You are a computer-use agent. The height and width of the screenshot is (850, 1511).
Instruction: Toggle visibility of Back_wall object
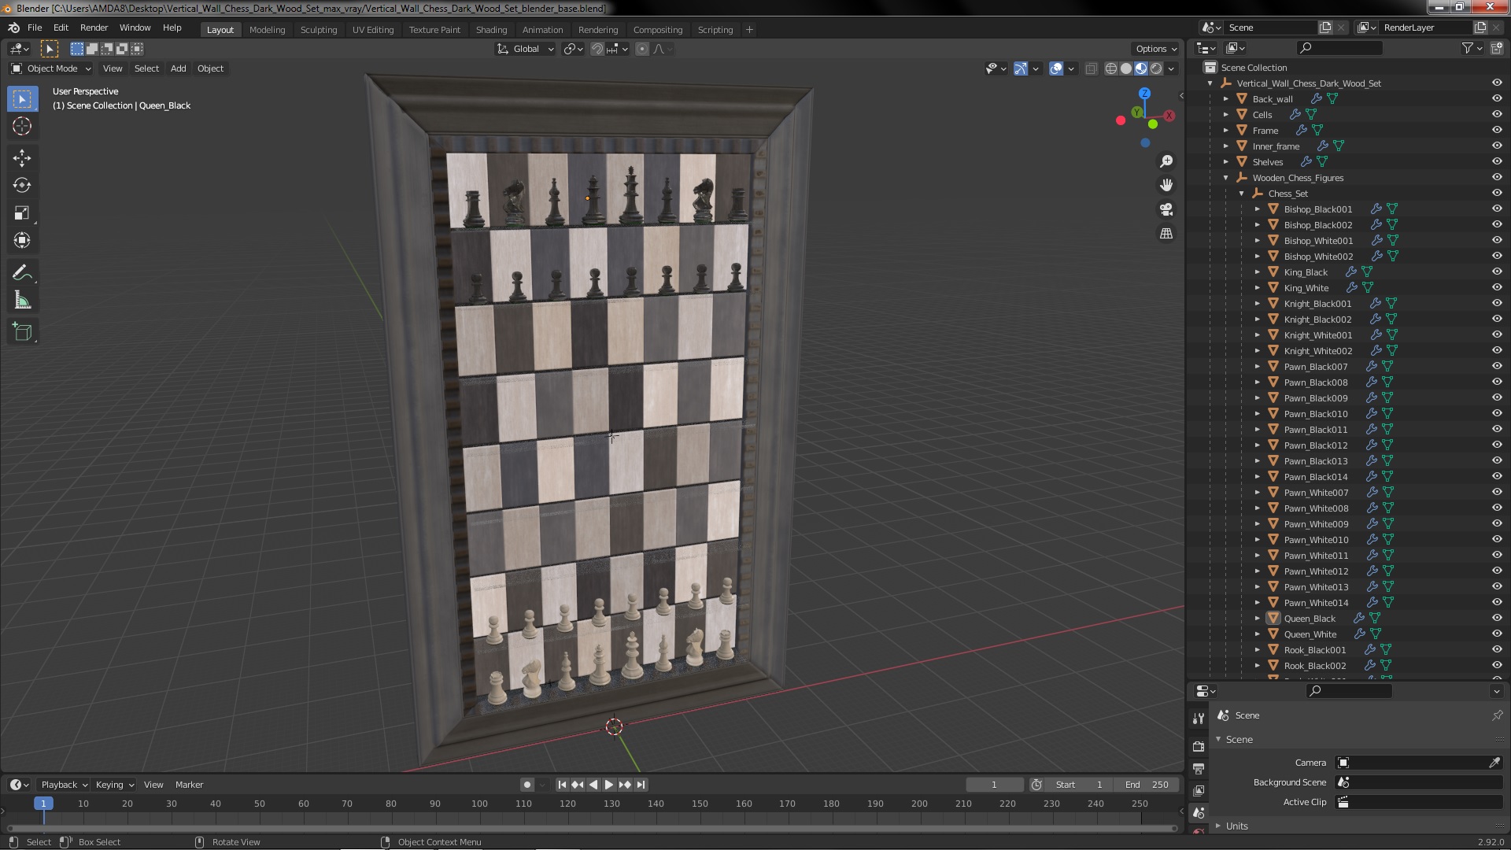[x=1496, y=99]
